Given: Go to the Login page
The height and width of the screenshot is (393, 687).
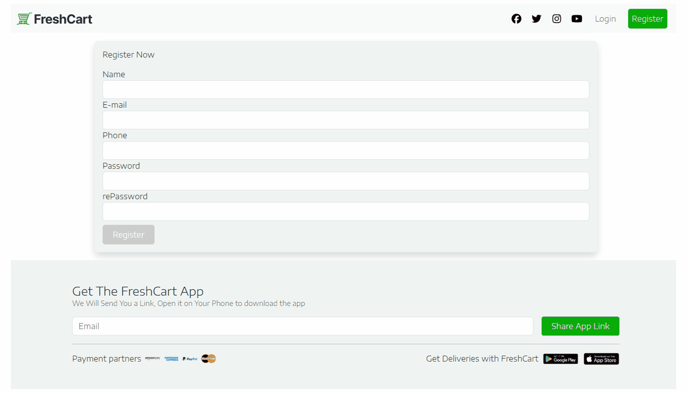Looking at the screenshot, I should (605, 19).
